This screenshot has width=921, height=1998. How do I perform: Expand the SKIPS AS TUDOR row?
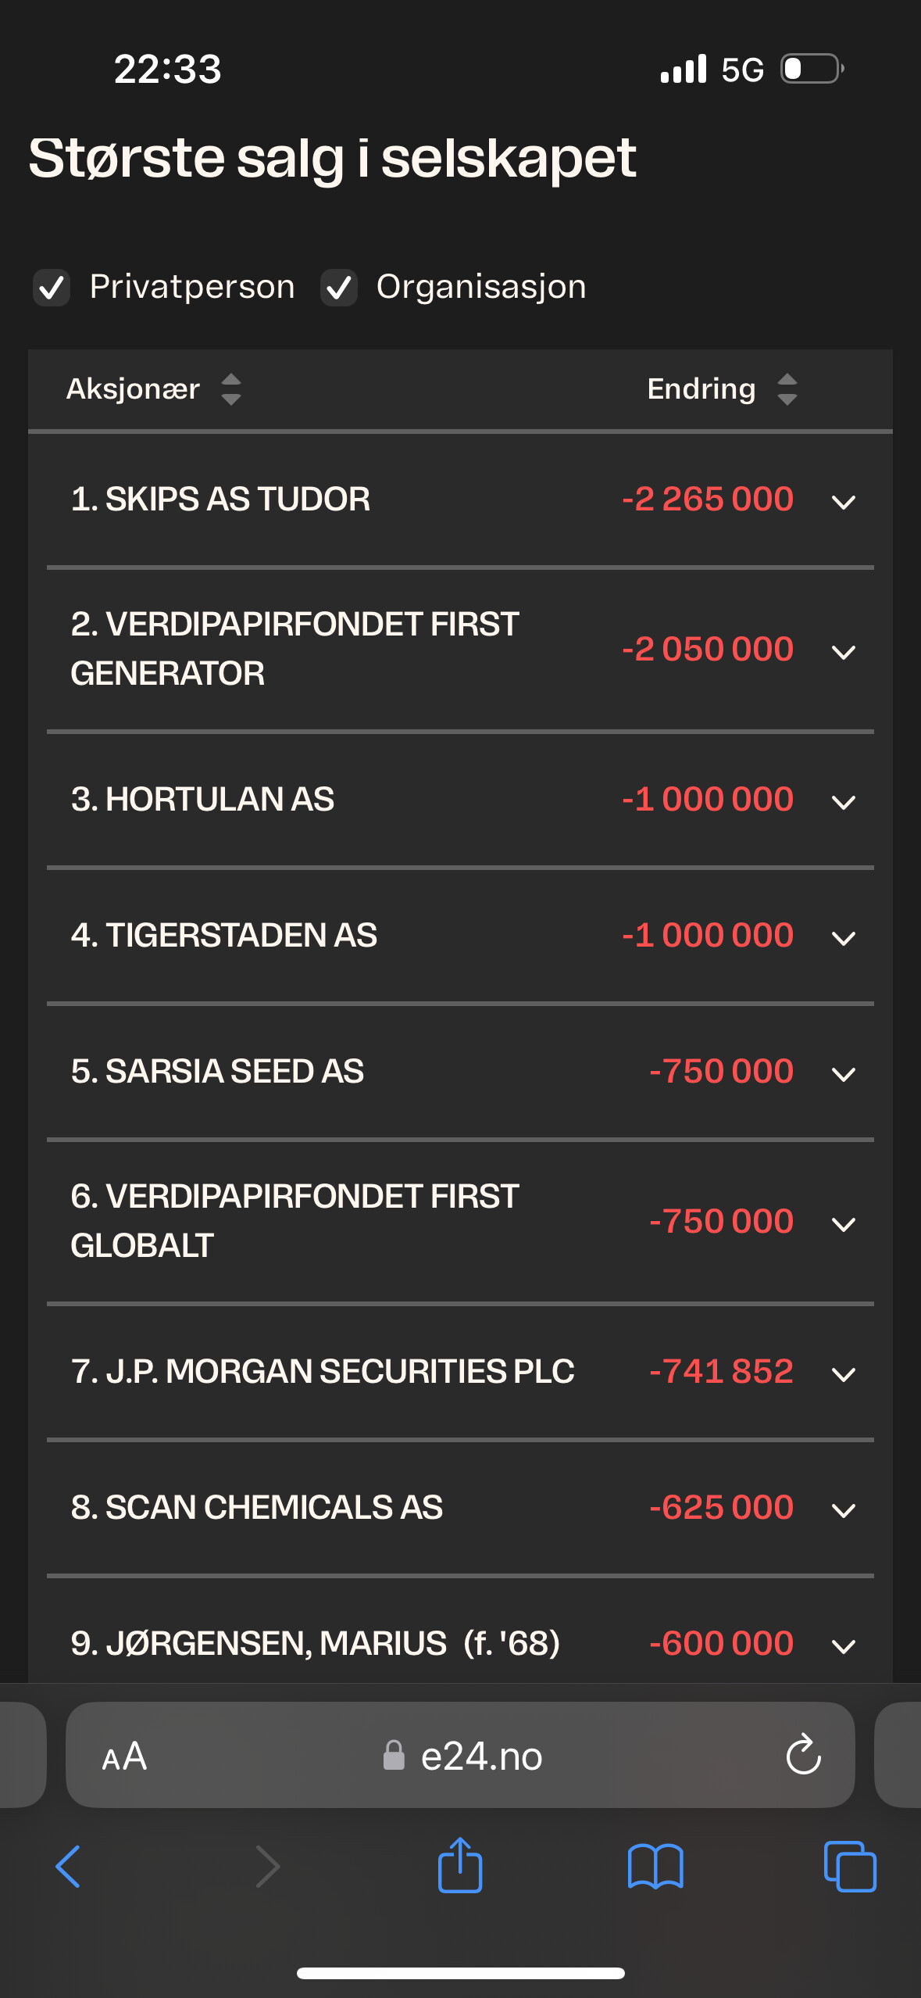pos(460,499)
